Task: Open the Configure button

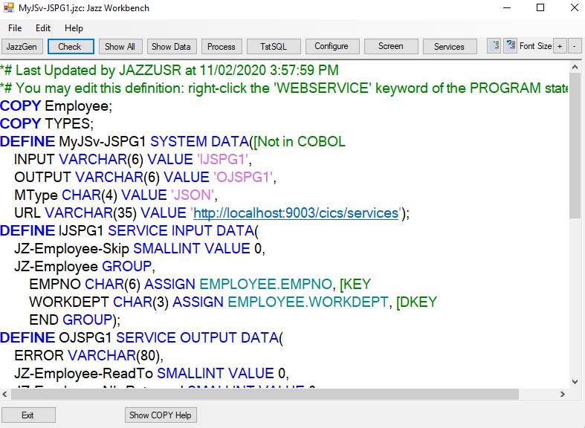Action: point(332,46)
